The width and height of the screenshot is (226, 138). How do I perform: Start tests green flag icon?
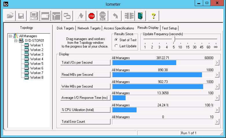pos(80,16)
